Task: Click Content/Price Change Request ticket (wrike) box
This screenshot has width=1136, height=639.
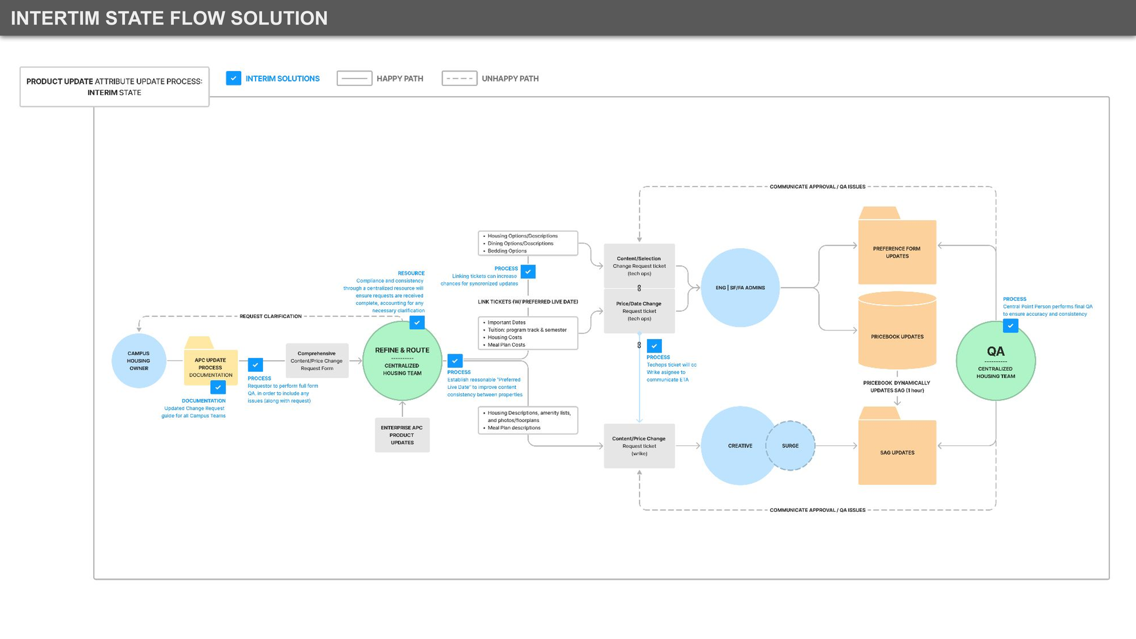Action: coord(639,446)
